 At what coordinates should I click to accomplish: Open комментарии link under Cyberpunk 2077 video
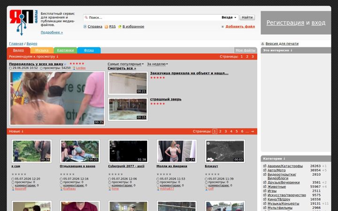click(122, 185)
